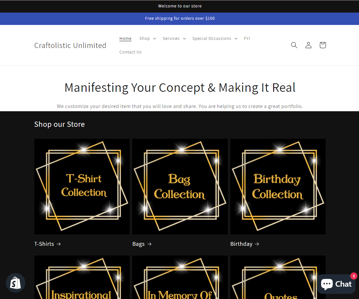Screen dimensions: 359x299
Task: Click the Contact Us navigation link
Action: (x=131, y=52)
